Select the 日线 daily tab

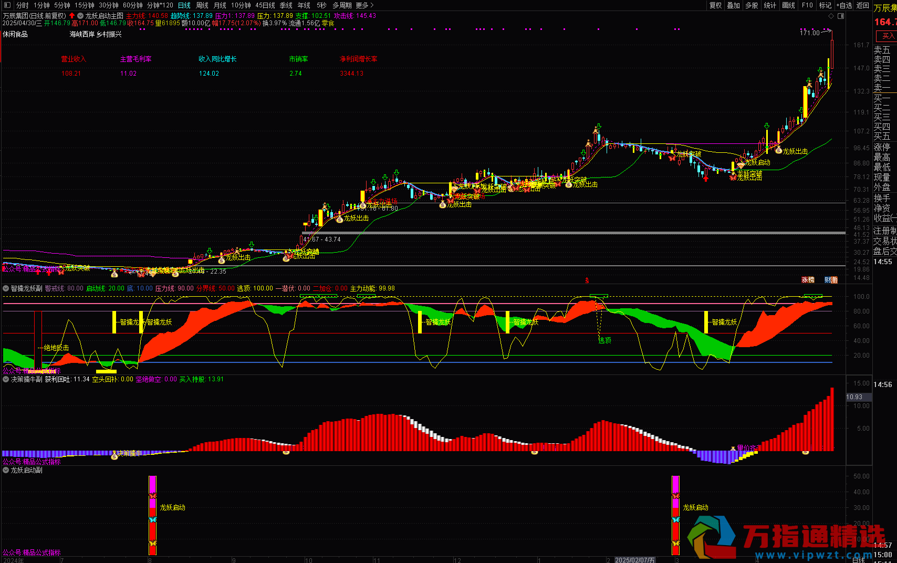[x=184, y=5]
